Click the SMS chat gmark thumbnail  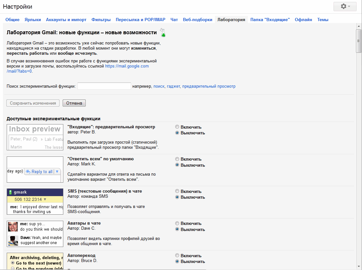(x=35, y=202)
